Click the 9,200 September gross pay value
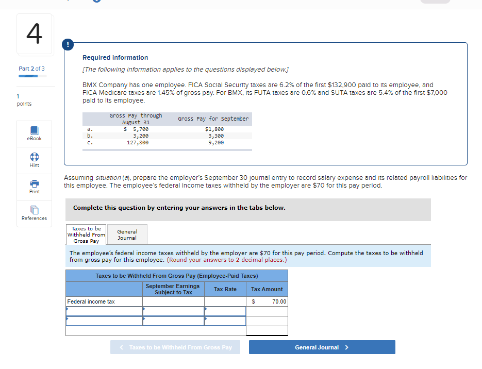 click(x=216, y=143)
